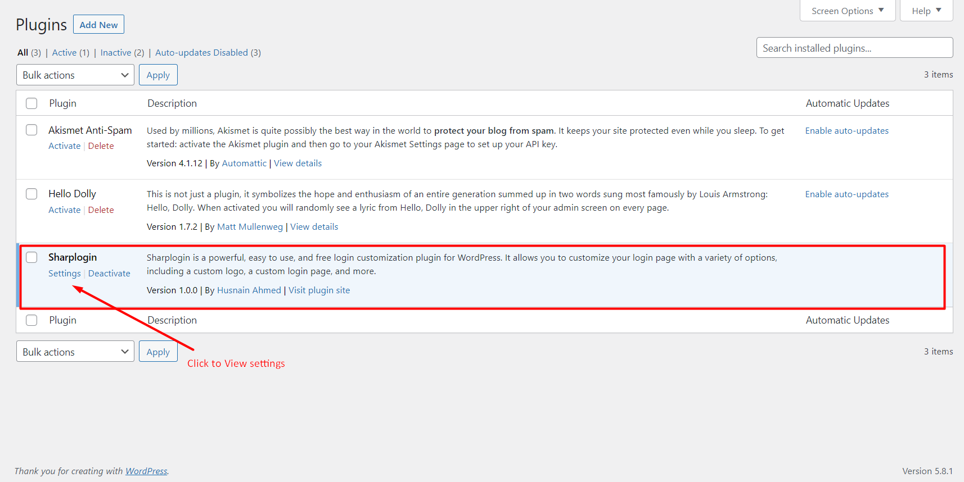Viewport: 964px width, 482px height.
Task: Select the Sharplogin plugin checkbox
Action: (31, 257)
